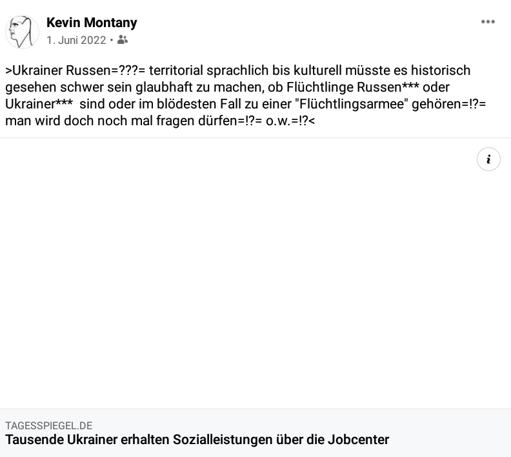Click the grey link preview footer area

point(255,433)
